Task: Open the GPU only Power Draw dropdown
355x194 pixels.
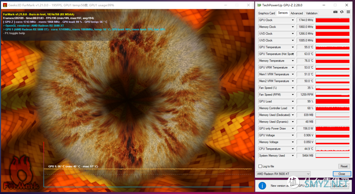Action: (x=292, y=129)
